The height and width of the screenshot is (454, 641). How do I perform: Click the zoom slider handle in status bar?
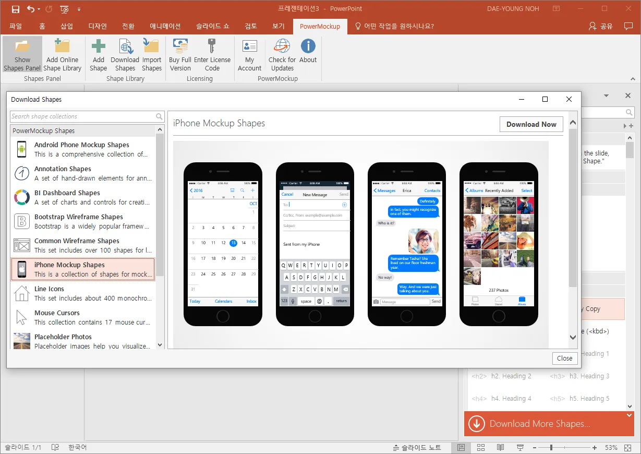click(551, 448)
